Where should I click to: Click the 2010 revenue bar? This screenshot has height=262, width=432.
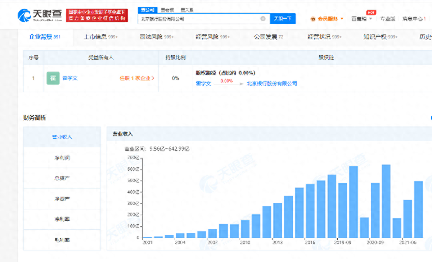pos(245,229)
